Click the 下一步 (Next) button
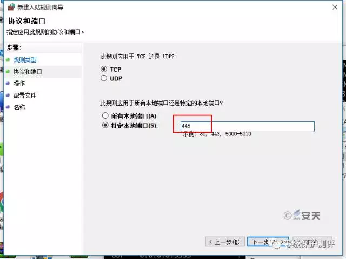 267,241
